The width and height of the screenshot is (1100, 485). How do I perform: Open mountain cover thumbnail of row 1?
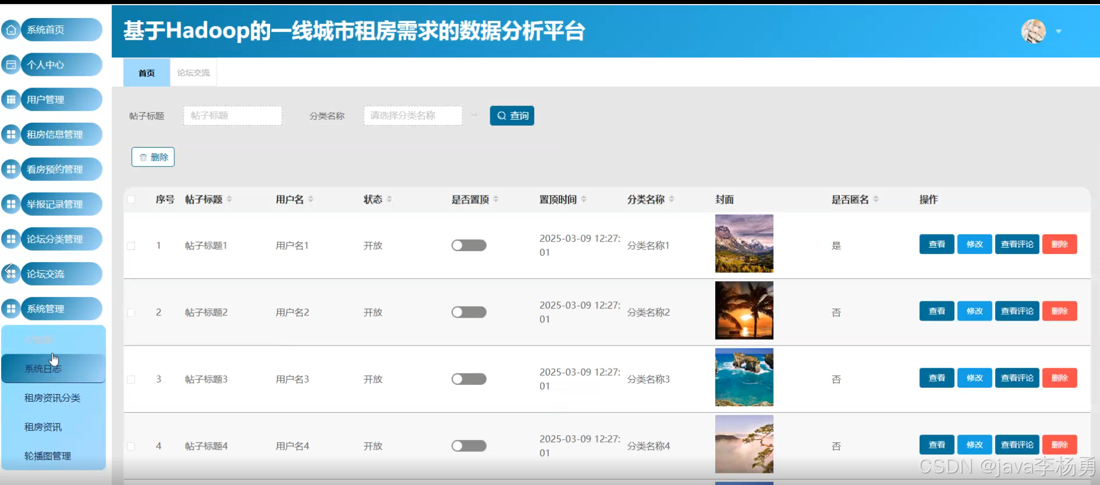[x=744, y=244]
